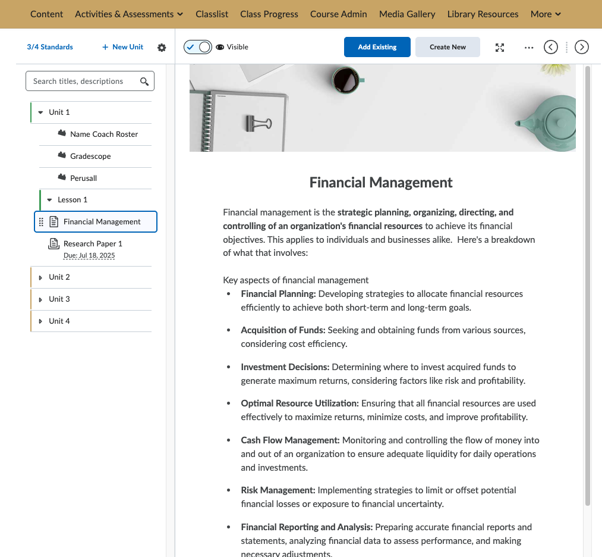Screen dimensions: 602x557
Task: Expand Unit 2 in the sidebar
Action: (40, 277)
